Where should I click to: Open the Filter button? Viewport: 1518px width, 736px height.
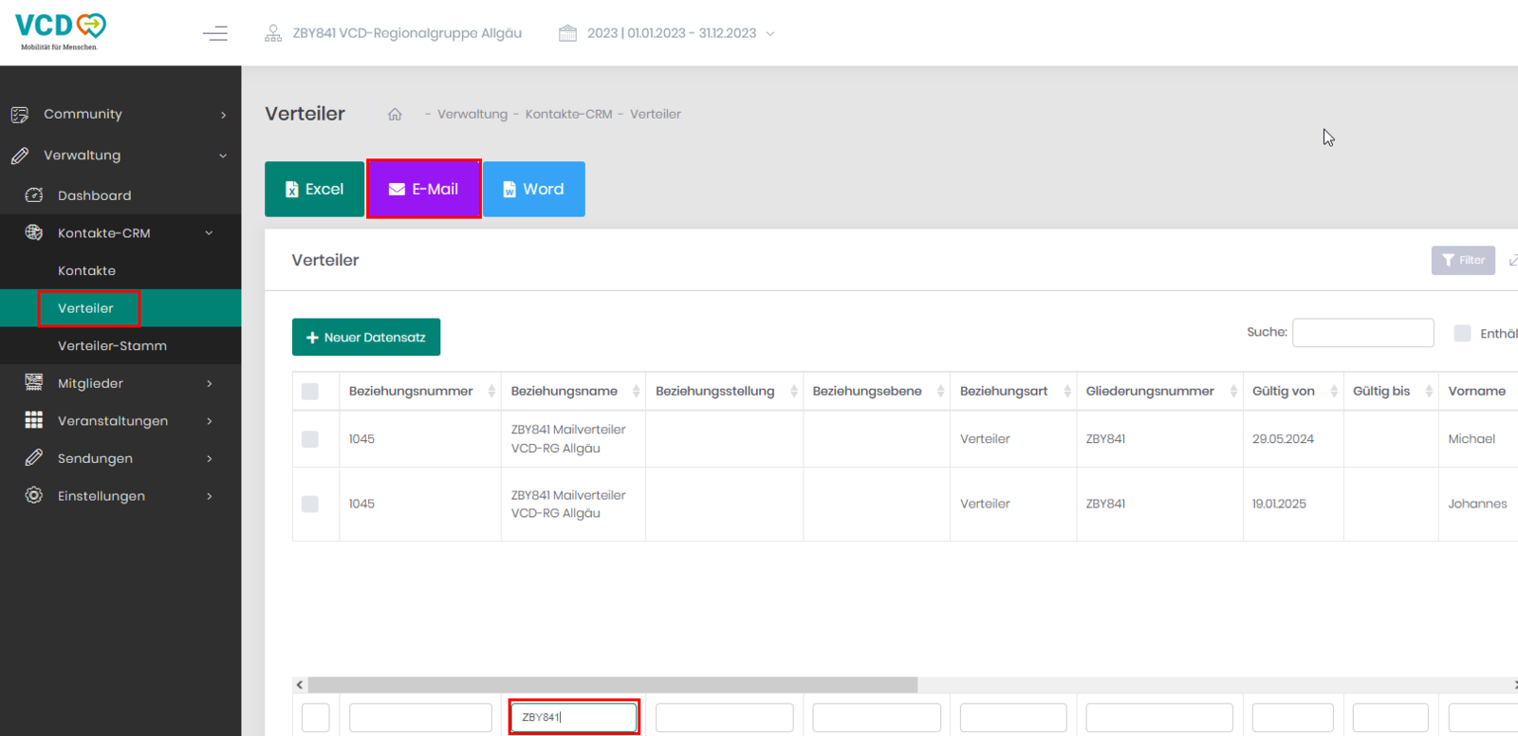pyautogui.click(x=1463, y=260)
